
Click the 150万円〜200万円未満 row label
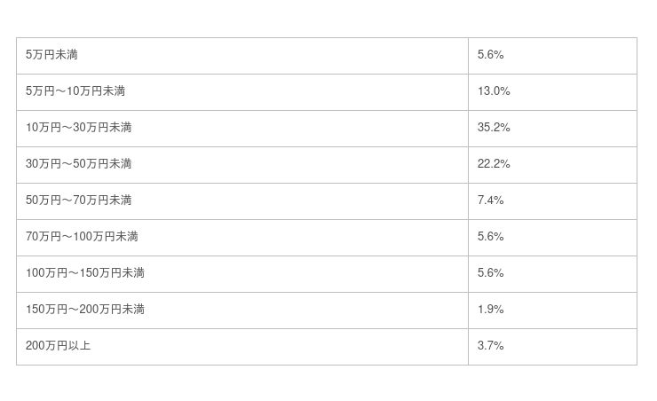coord(85,310)
